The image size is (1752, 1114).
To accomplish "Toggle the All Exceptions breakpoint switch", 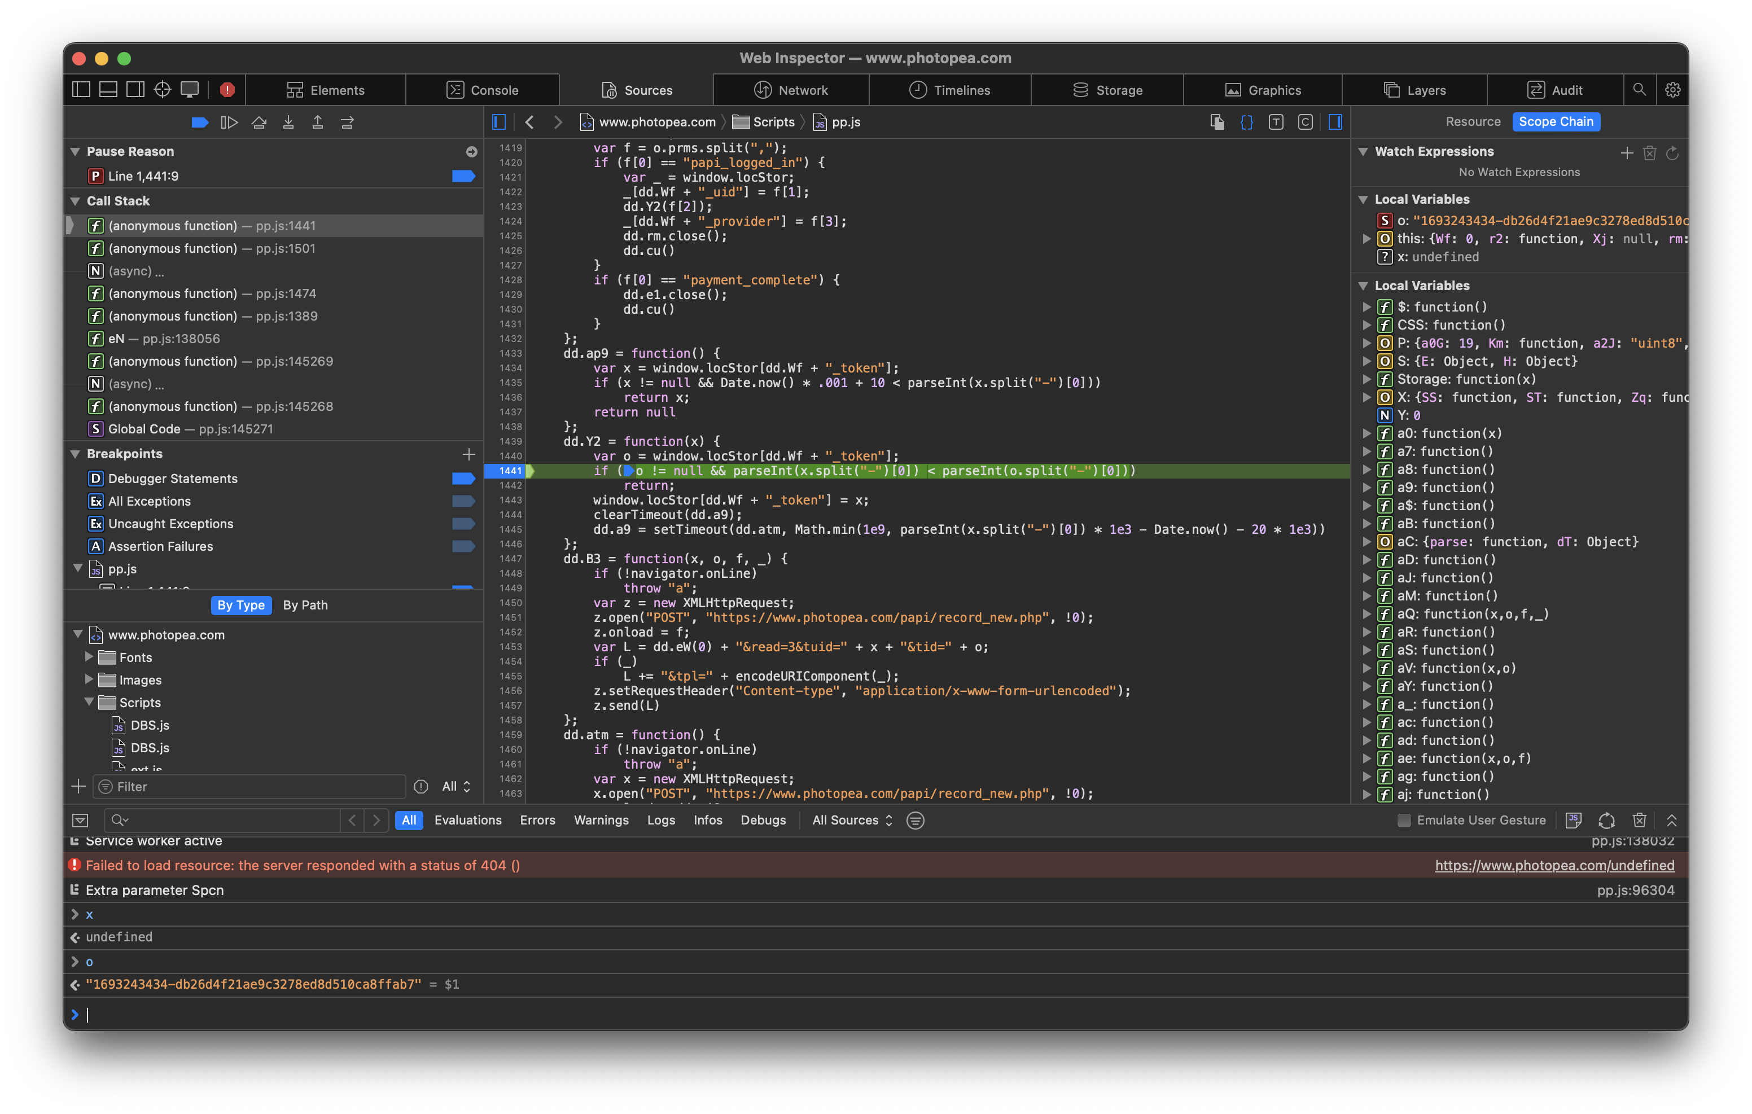I will 463,501.
